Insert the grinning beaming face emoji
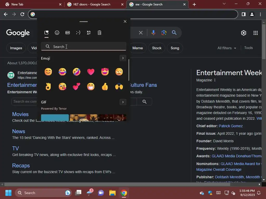Image resolution: width=266 pixels, height=199 pixels. pyautogui.click(x=91, y=87)
